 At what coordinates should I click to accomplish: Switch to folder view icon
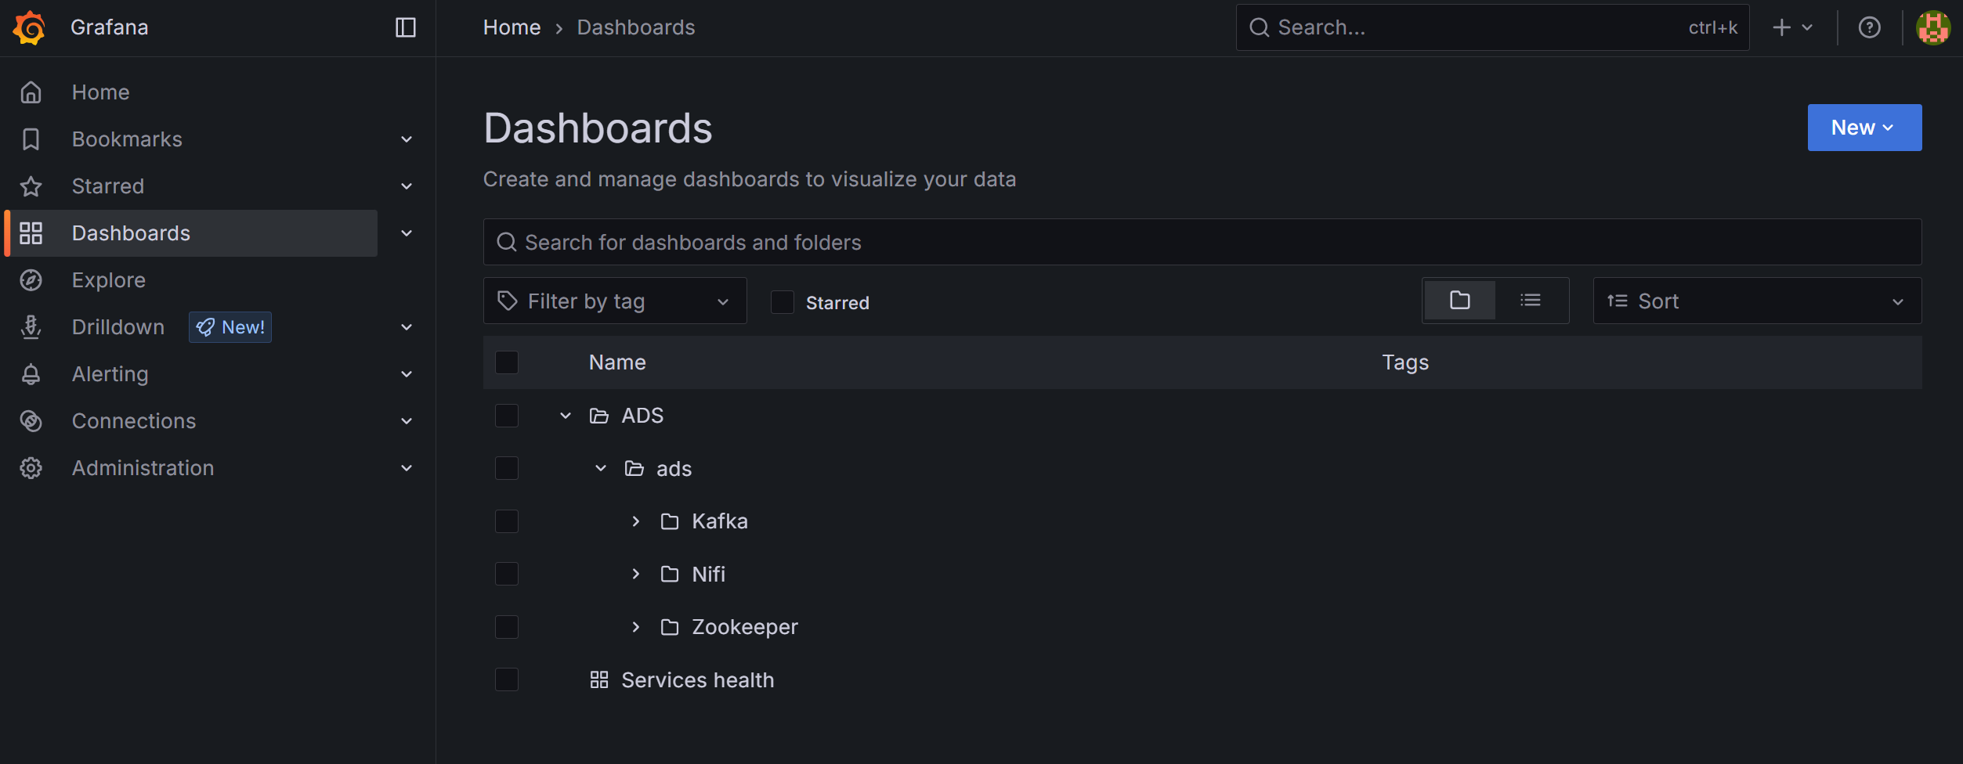(1459, 301)
